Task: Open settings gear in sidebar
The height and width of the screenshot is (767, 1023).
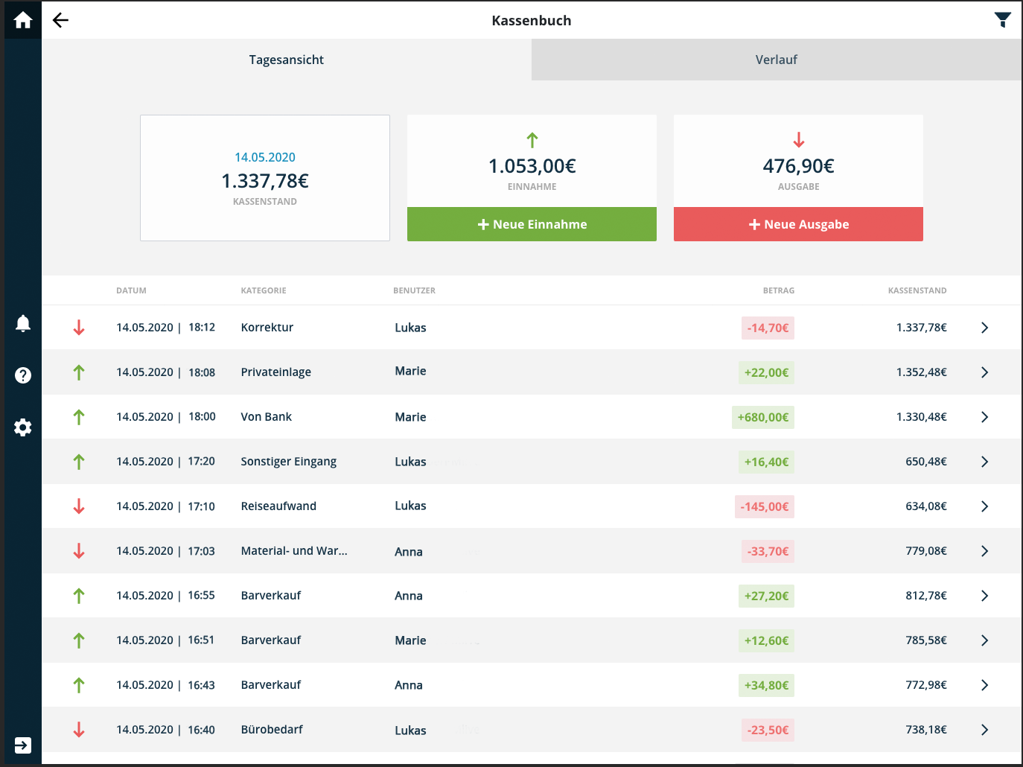Action: (23, 427)
